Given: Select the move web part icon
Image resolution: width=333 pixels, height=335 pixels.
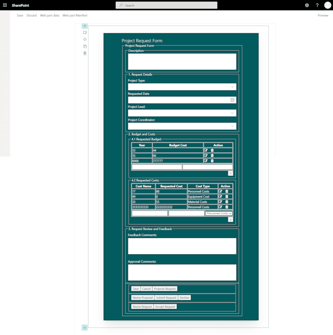Looking at the screenshot, I should [85, 39].
